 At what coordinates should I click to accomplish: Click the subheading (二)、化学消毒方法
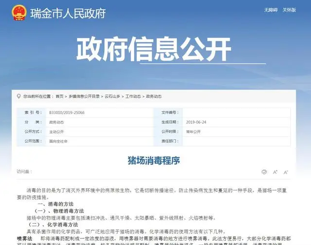[53, 225]
